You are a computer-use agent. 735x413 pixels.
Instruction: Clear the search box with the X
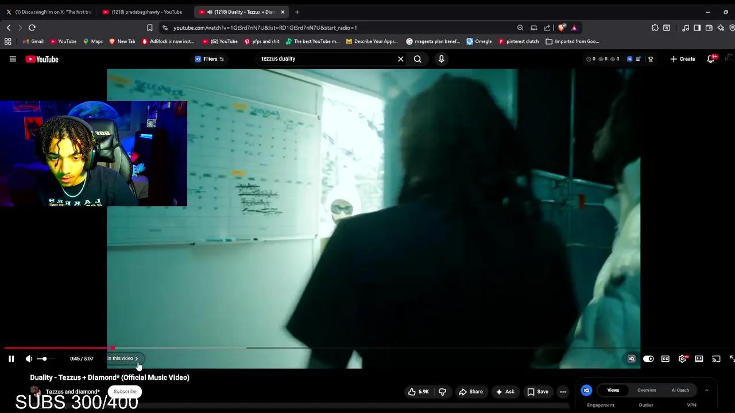click(401, 59)
